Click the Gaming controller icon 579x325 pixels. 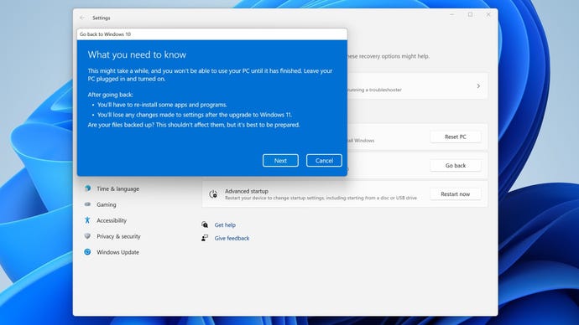coord(87,204)
